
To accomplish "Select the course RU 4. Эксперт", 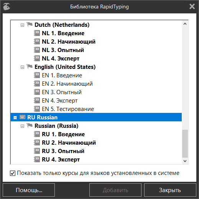I will [61, 160].
